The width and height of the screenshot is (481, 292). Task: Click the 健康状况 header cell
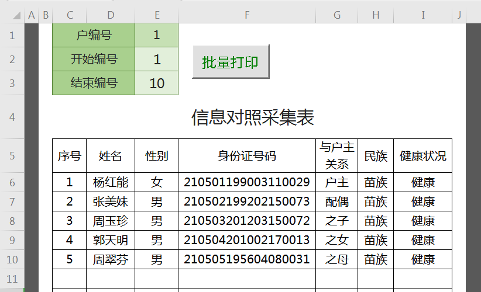[423, 156]
